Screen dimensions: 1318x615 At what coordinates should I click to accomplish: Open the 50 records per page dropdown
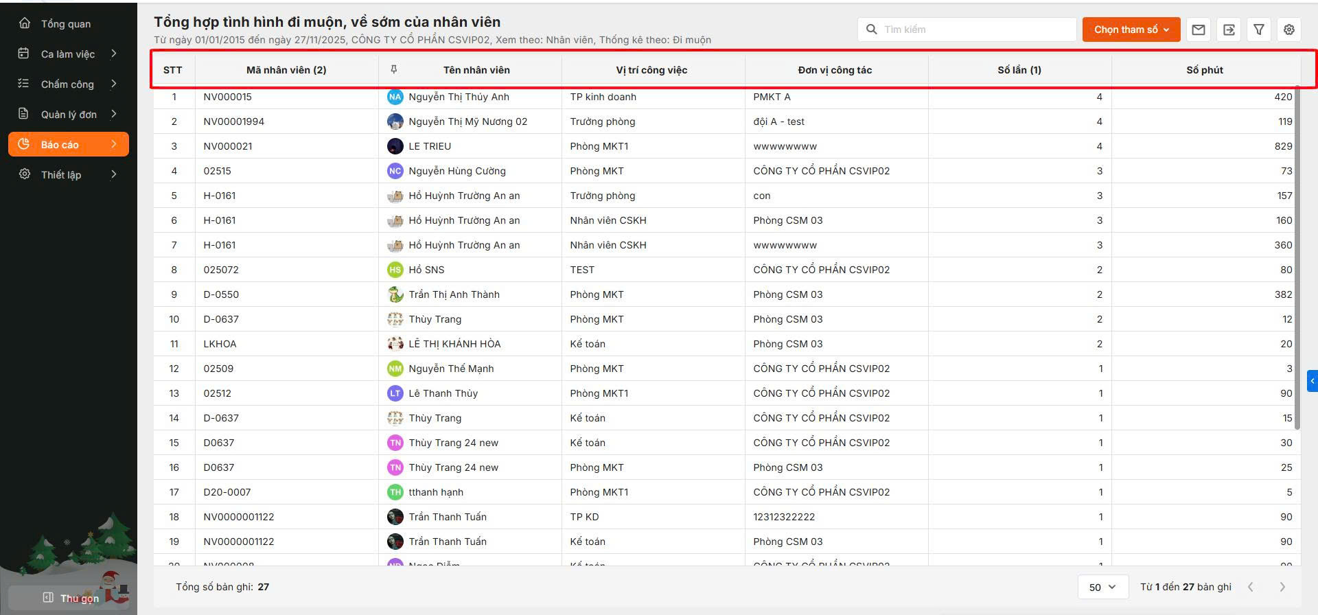coord(1102,587)
